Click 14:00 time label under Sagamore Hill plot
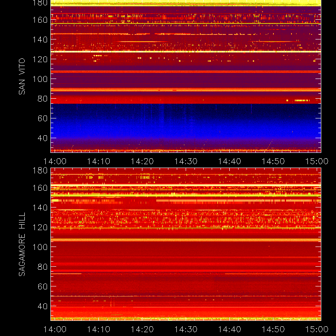 point(55,329)
